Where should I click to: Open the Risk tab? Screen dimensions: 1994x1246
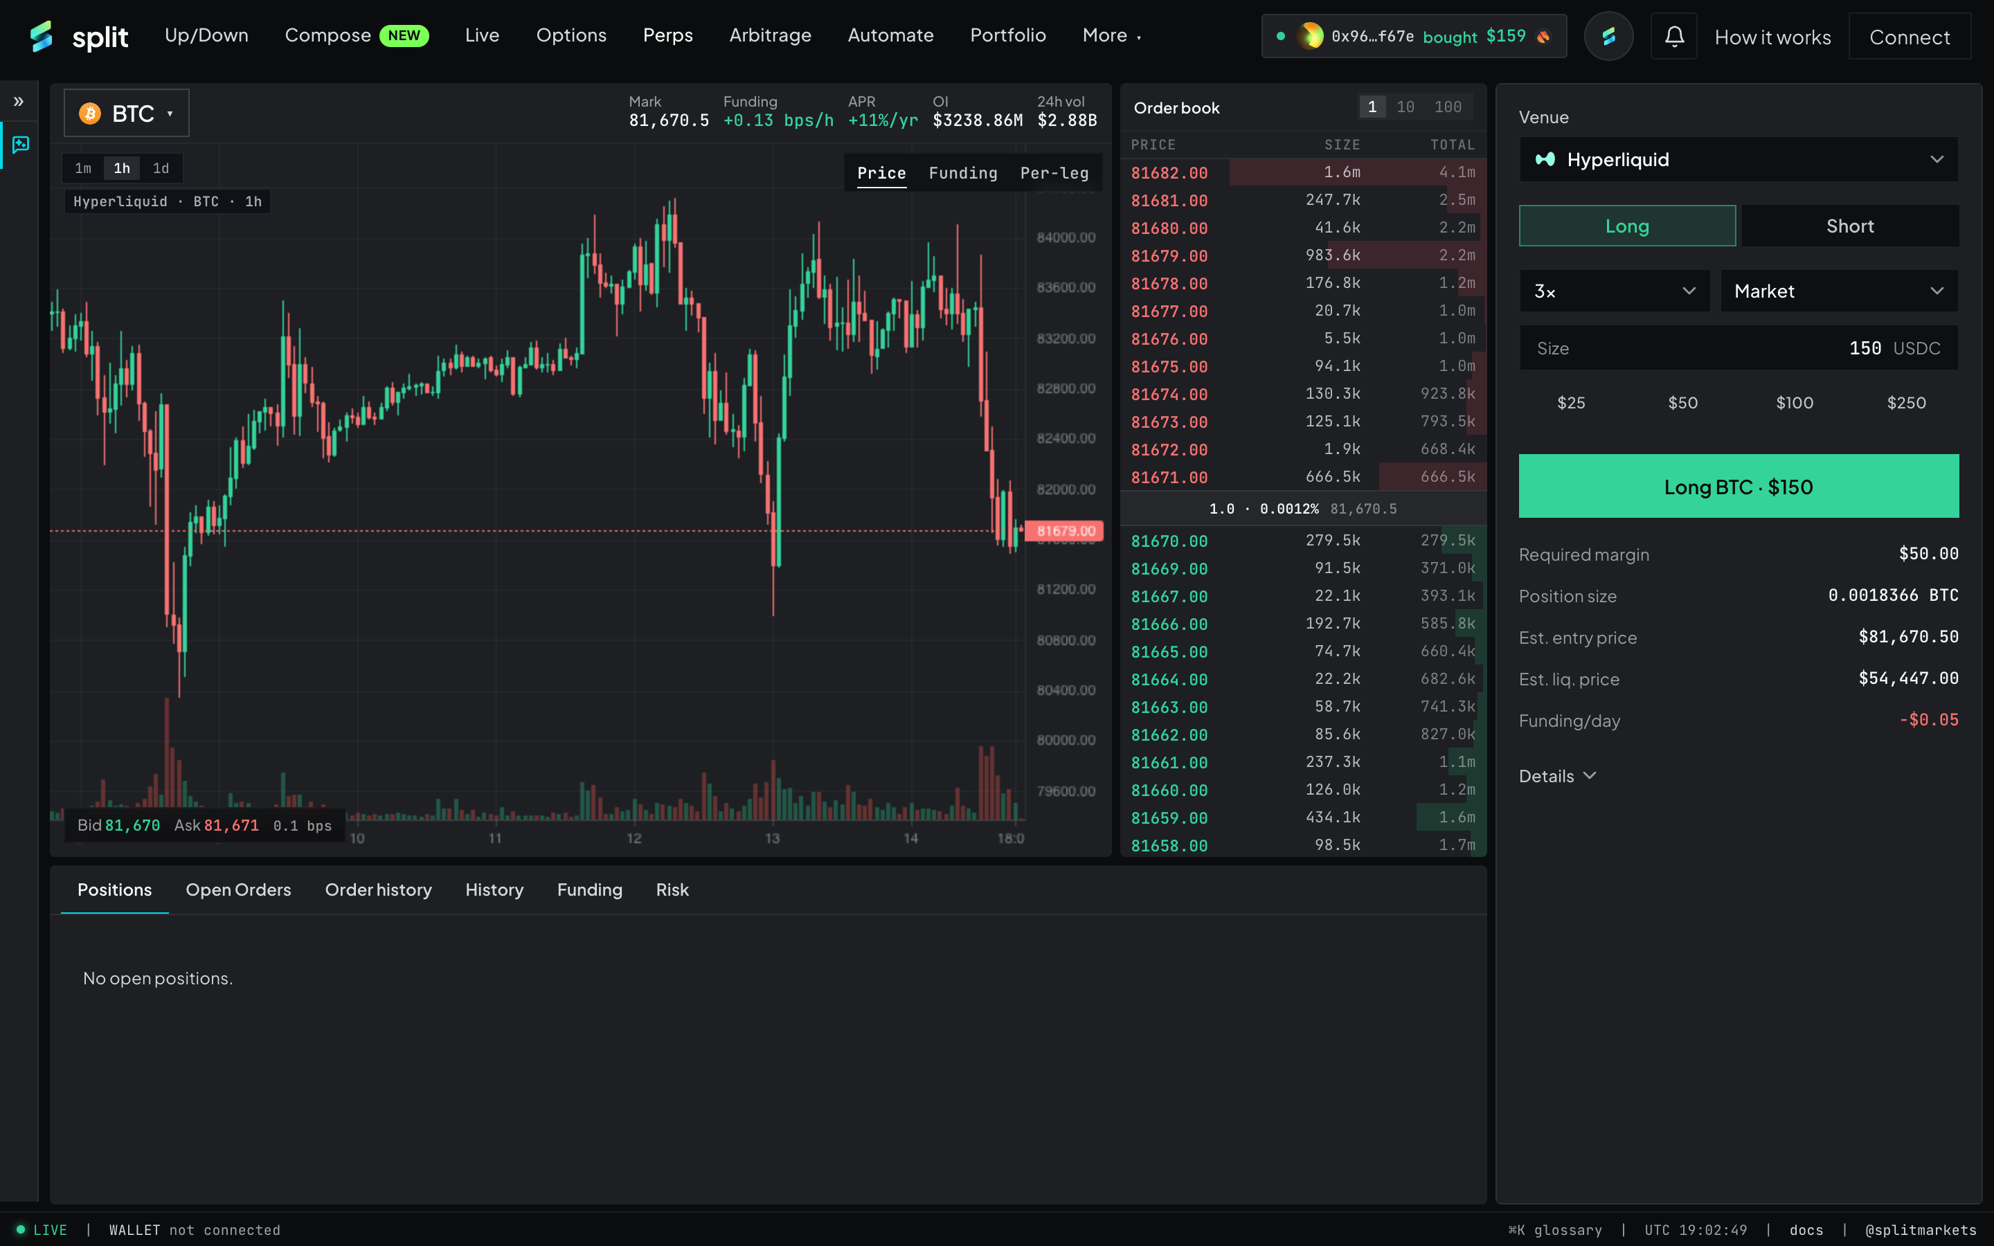(672, 890)
